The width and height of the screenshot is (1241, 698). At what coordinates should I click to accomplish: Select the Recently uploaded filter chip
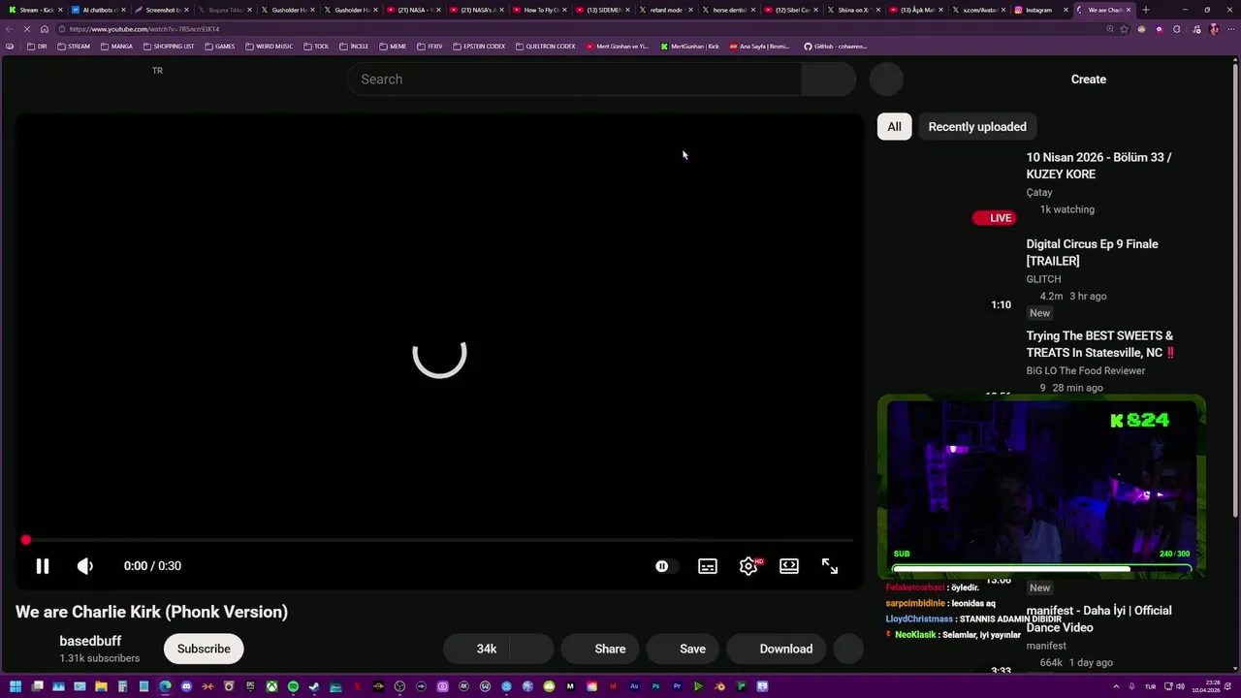pyautogui.click(x=977, y=127)
